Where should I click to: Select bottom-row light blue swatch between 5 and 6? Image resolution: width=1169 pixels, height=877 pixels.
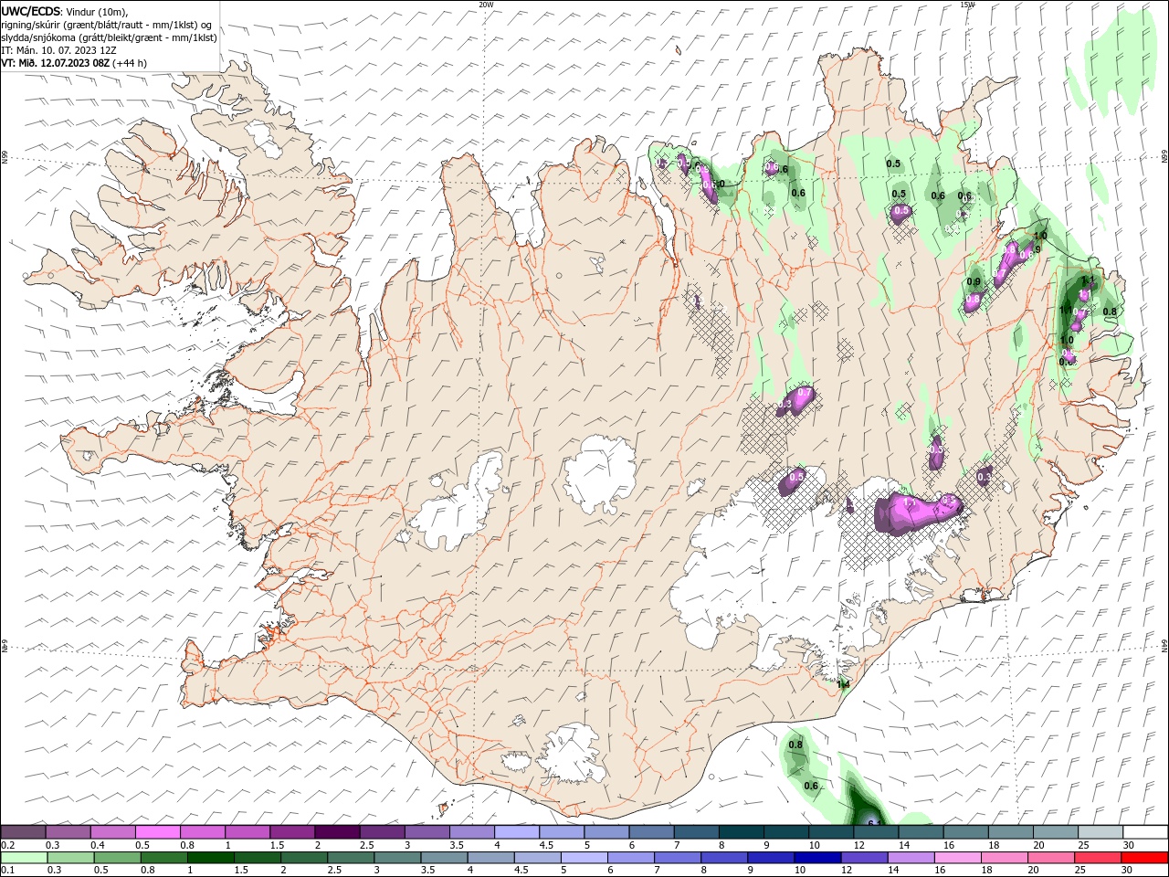point(583,858)
